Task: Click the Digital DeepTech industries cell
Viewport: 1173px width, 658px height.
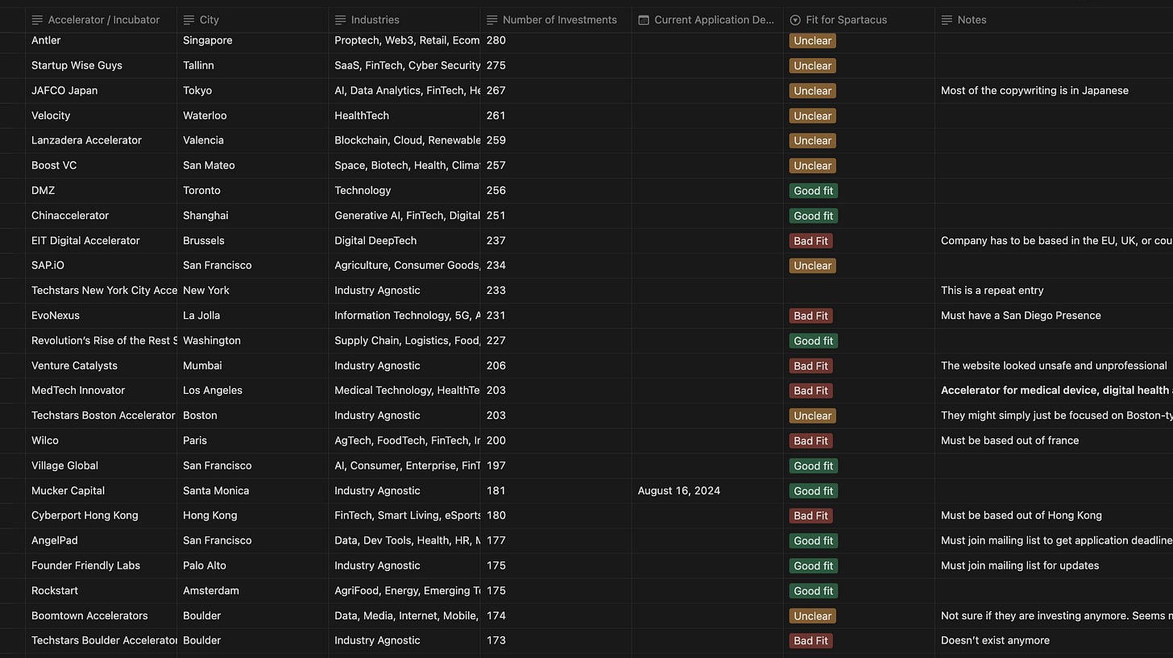Action: tap(404, 240)
